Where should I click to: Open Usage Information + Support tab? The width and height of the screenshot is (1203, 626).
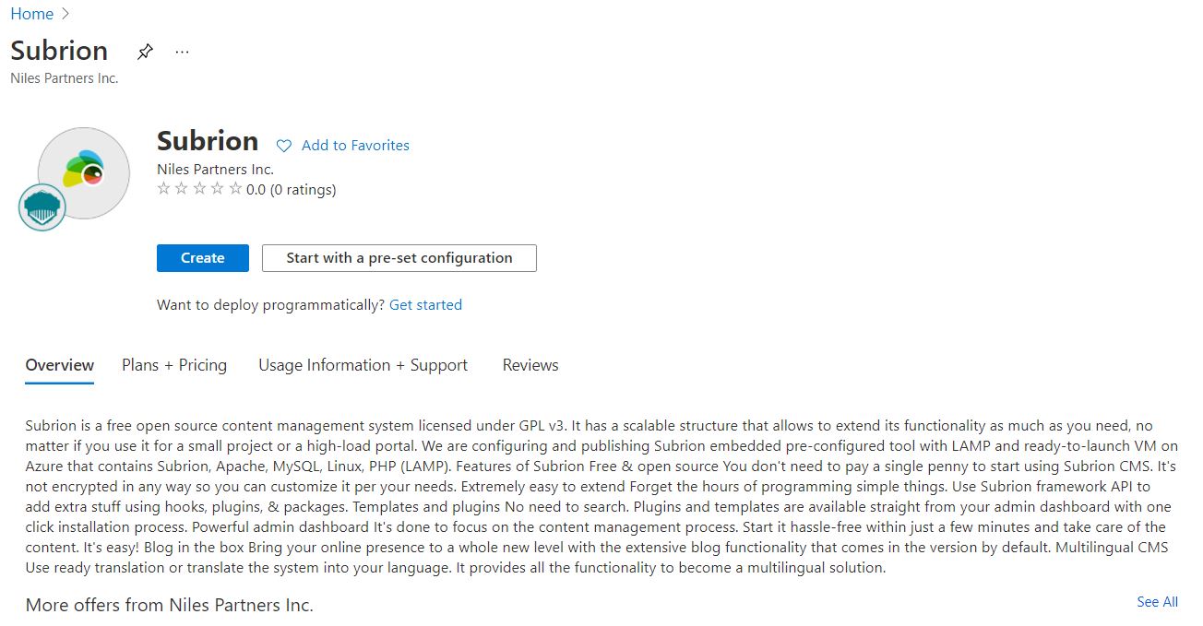coord(363,365)
